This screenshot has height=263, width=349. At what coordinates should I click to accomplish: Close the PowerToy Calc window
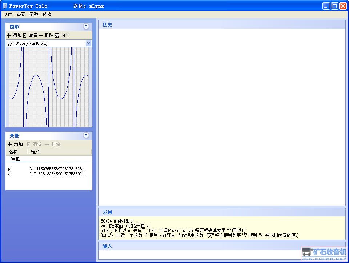point(342,6)
